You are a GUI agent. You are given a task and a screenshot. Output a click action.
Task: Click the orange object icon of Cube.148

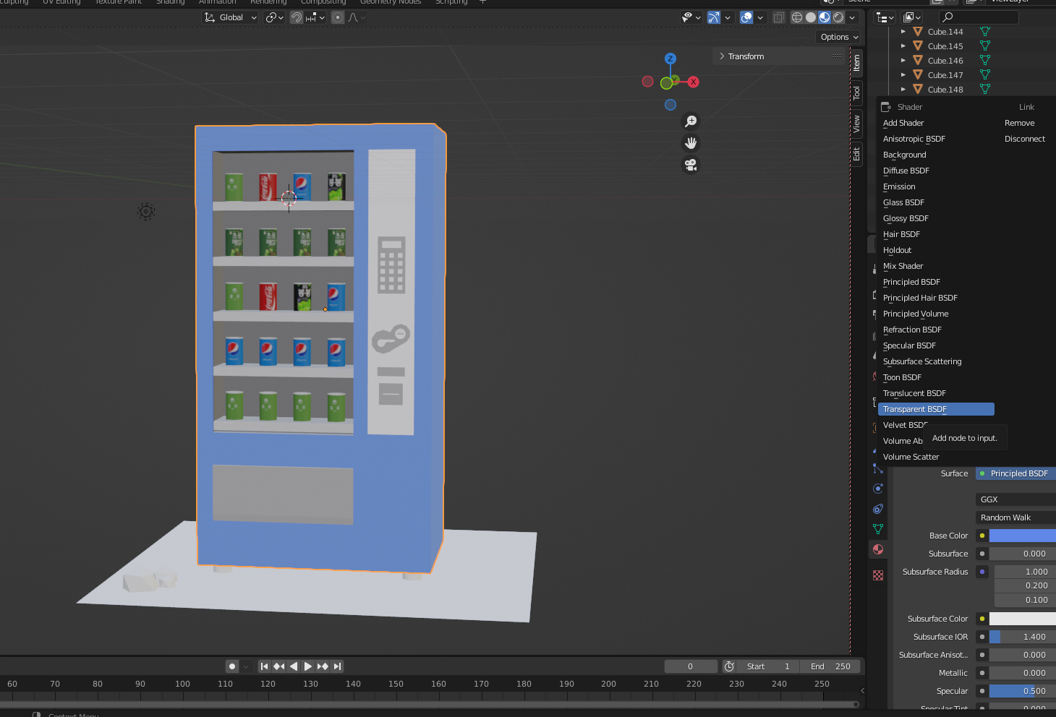tap(918, 90)
